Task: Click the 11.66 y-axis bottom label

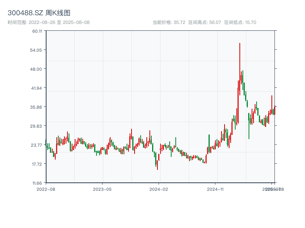Action: coord(37,183)
